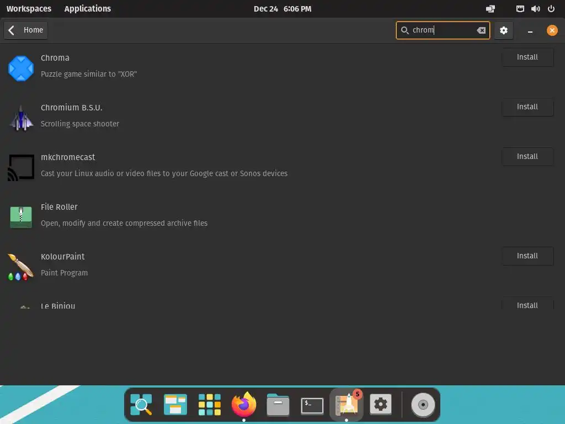Click the Paint Program description

[64, 273]
